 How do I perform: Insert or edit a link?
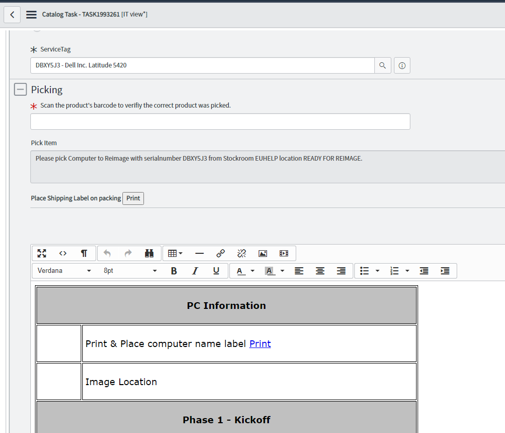click(221, 253)
